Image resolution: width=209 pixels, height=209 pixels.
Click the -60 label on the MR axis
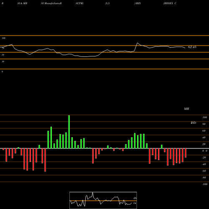coord(204,171)
